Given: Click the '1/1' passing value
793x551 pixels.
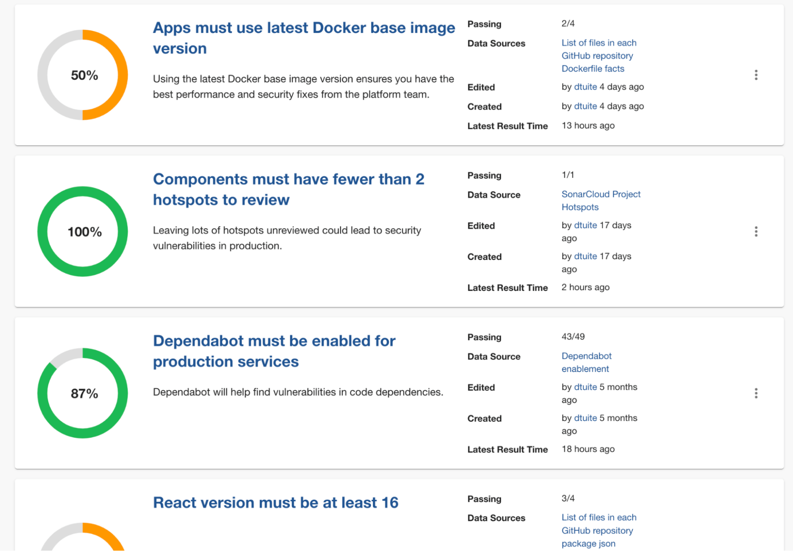Looking at the screenshot, I should [x=567, y=175].
